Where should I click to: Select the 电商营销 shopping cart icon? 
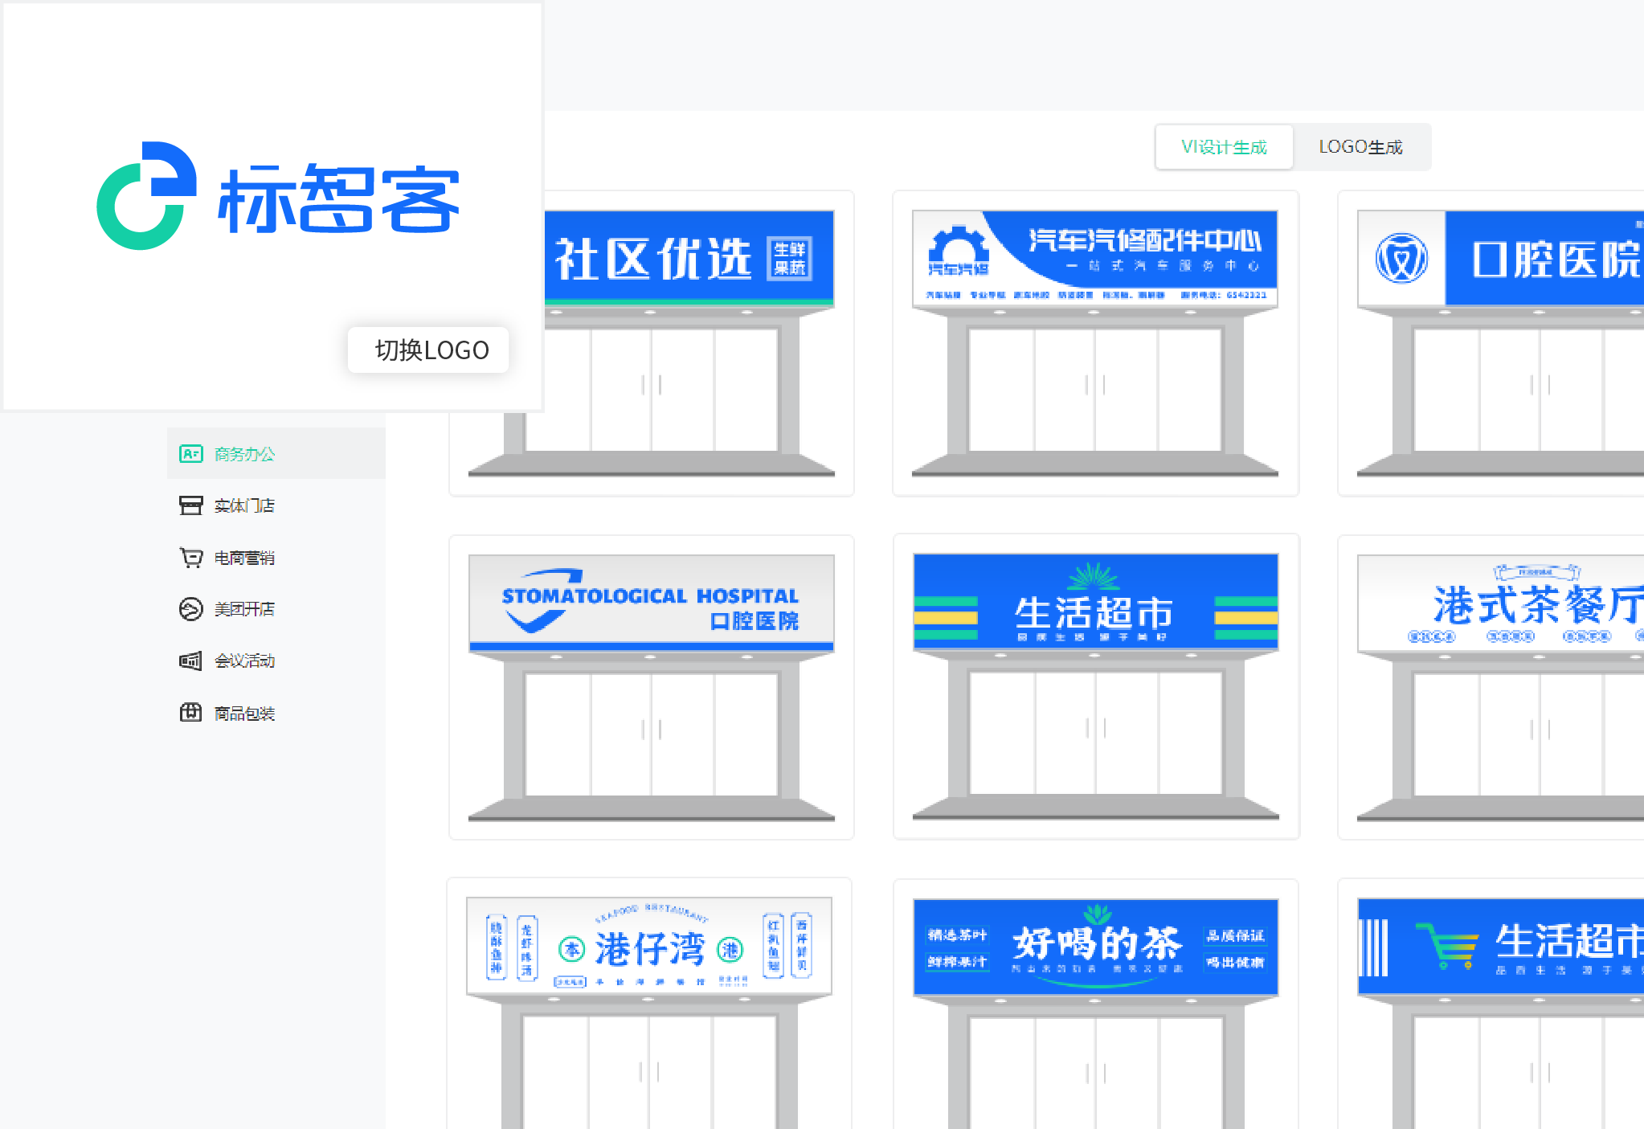pyautogui.click(x=190, y=557)
